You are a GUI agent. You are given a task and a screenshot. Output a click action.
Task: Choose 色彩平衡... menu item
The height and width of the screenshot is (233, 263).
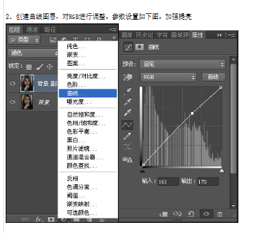(x=88, y=132)
